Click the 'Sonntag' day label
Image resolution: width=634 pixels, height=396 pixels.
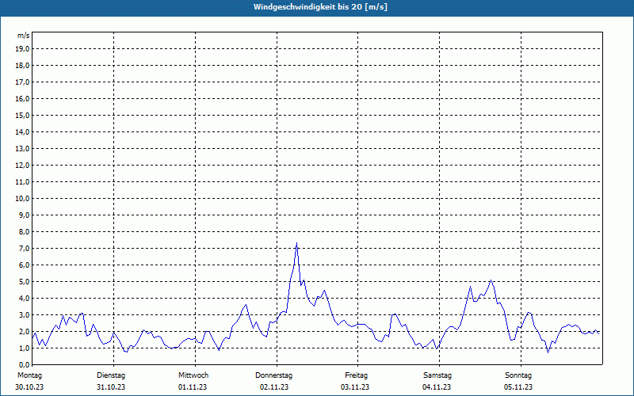coord(518,375)
